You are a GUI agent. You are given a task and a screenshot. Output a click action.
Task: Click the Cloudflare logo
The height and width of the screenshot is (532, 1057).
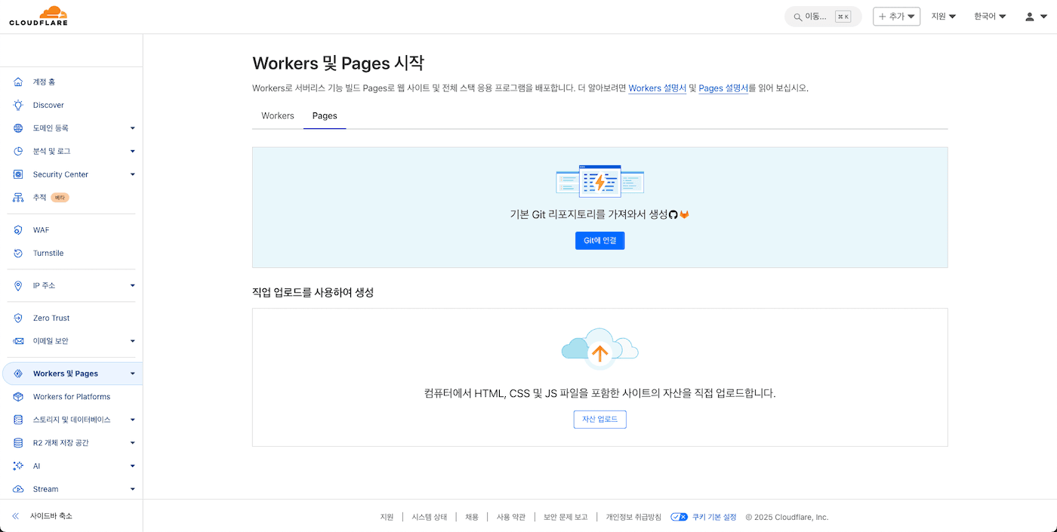tap(38, 15)
